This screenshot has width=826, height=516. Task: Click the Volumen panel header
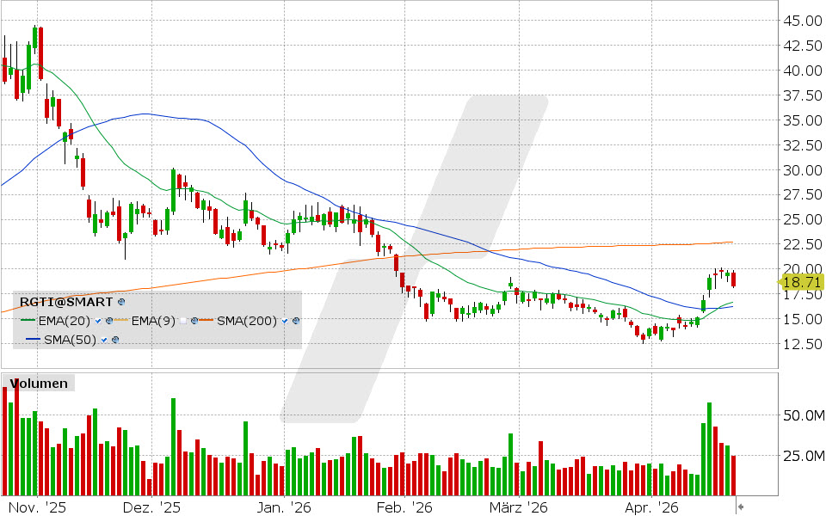39,384
